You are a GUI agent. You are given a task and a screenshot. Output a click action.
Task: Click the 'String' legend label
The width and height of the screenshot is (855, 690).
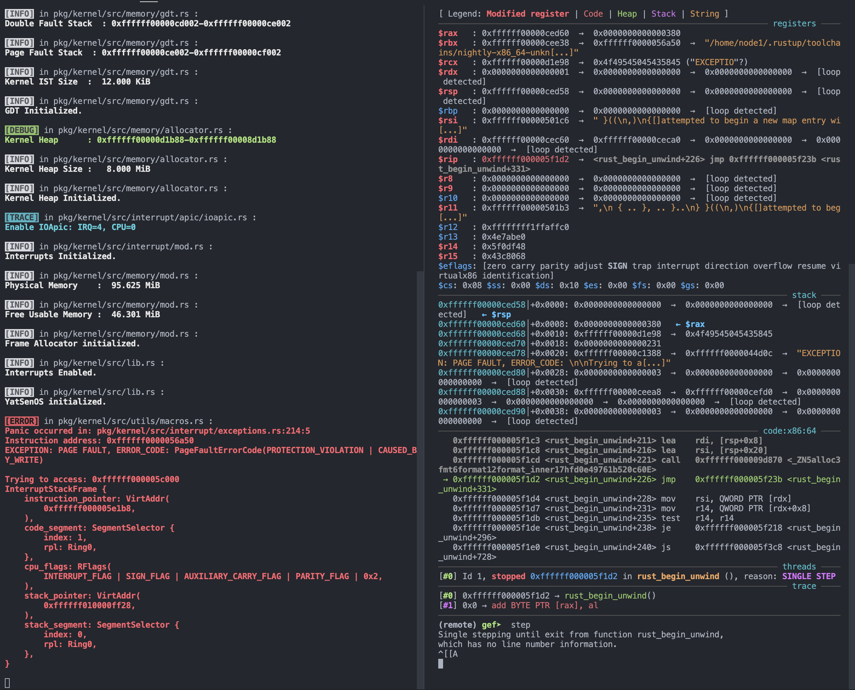point(704,14)
